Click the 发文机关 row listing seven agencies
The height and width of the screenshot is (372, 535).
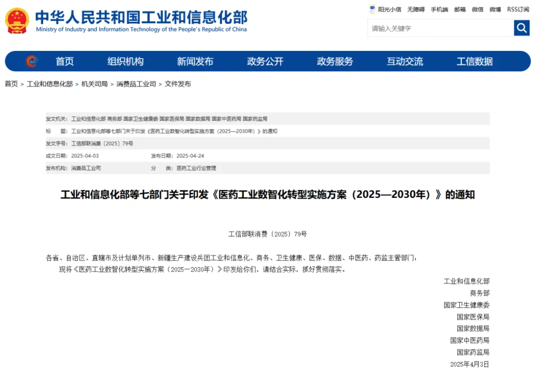click(268, 119)
